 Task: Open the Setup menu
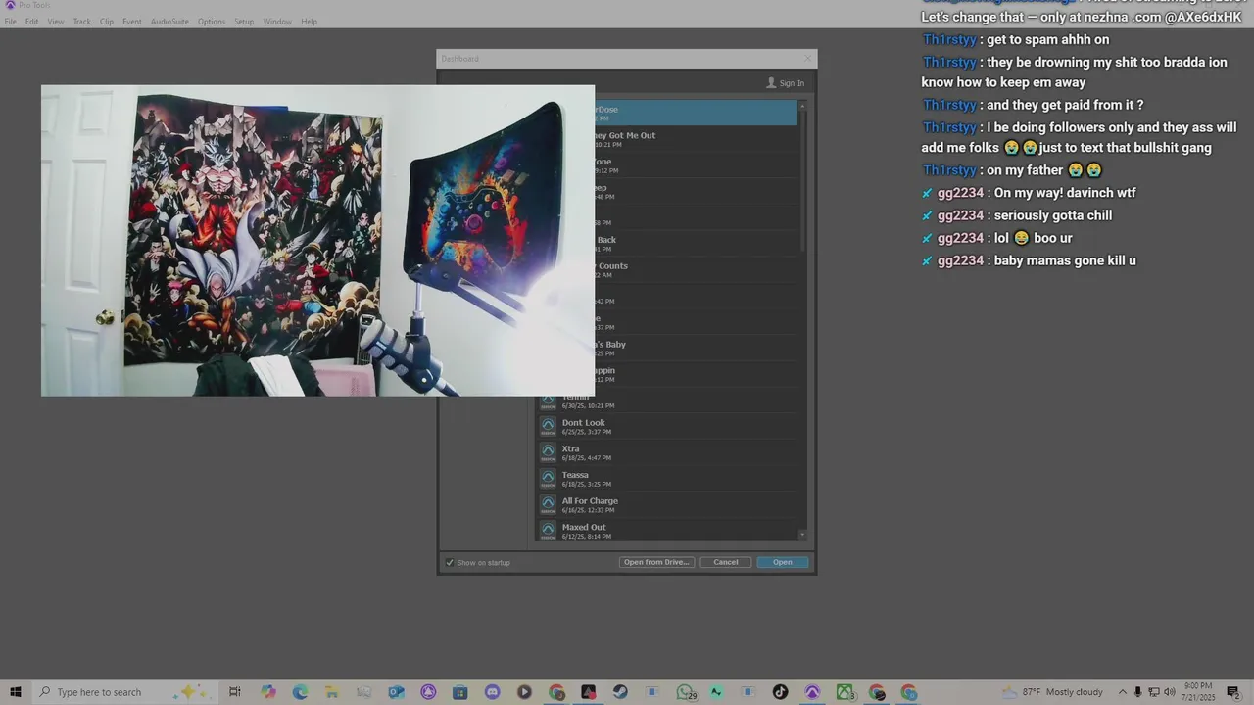pos(244,22)
